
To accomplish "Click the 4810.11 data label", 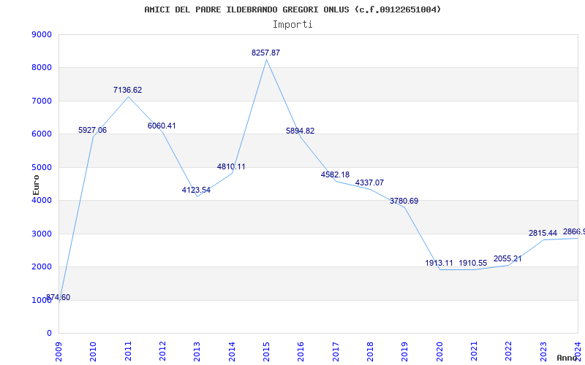I will (231, 167).
